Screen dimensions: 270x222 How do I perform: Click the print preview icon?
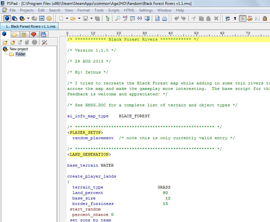pos(157,18)
